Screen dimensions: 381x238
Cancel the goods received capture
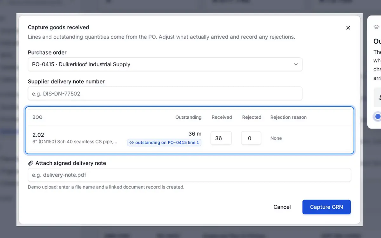(282, 207)
